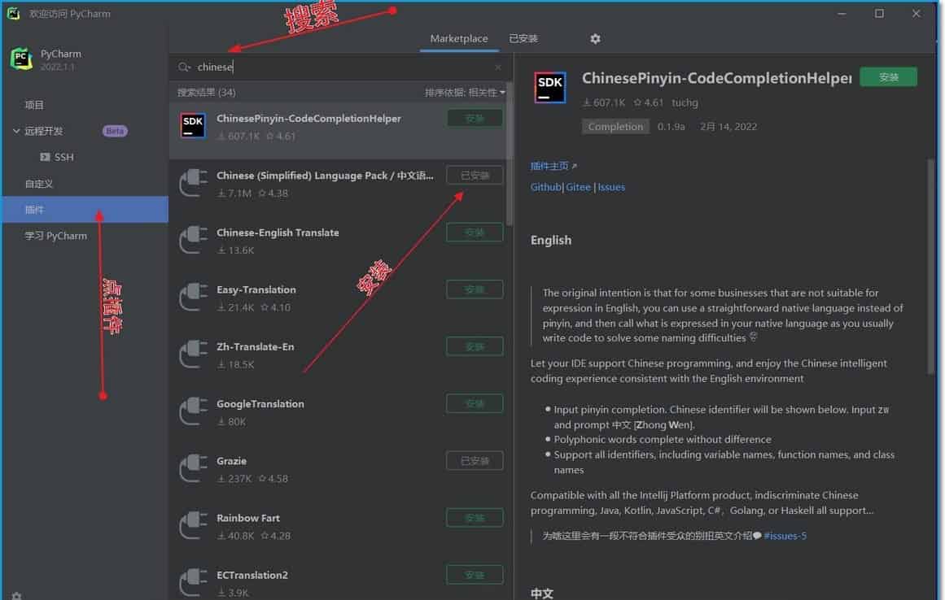Image resolution: width=945 pixels, height=600 pixels.
Task: Open the 排序依据 sort dropdown
Action: 465,92
